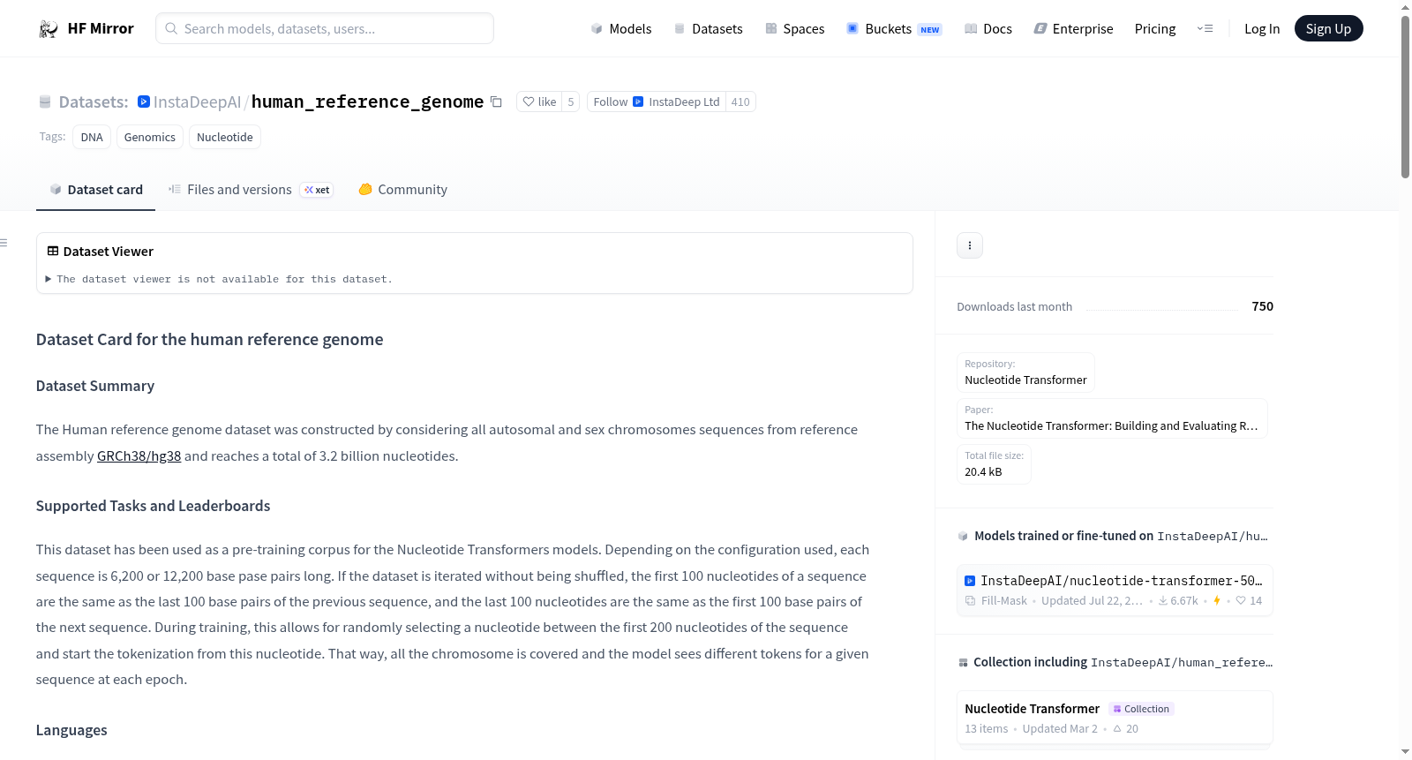Click the InstaDeepAI organization avatar icon
The image size is (1412, 760).
tap(144, 102)
